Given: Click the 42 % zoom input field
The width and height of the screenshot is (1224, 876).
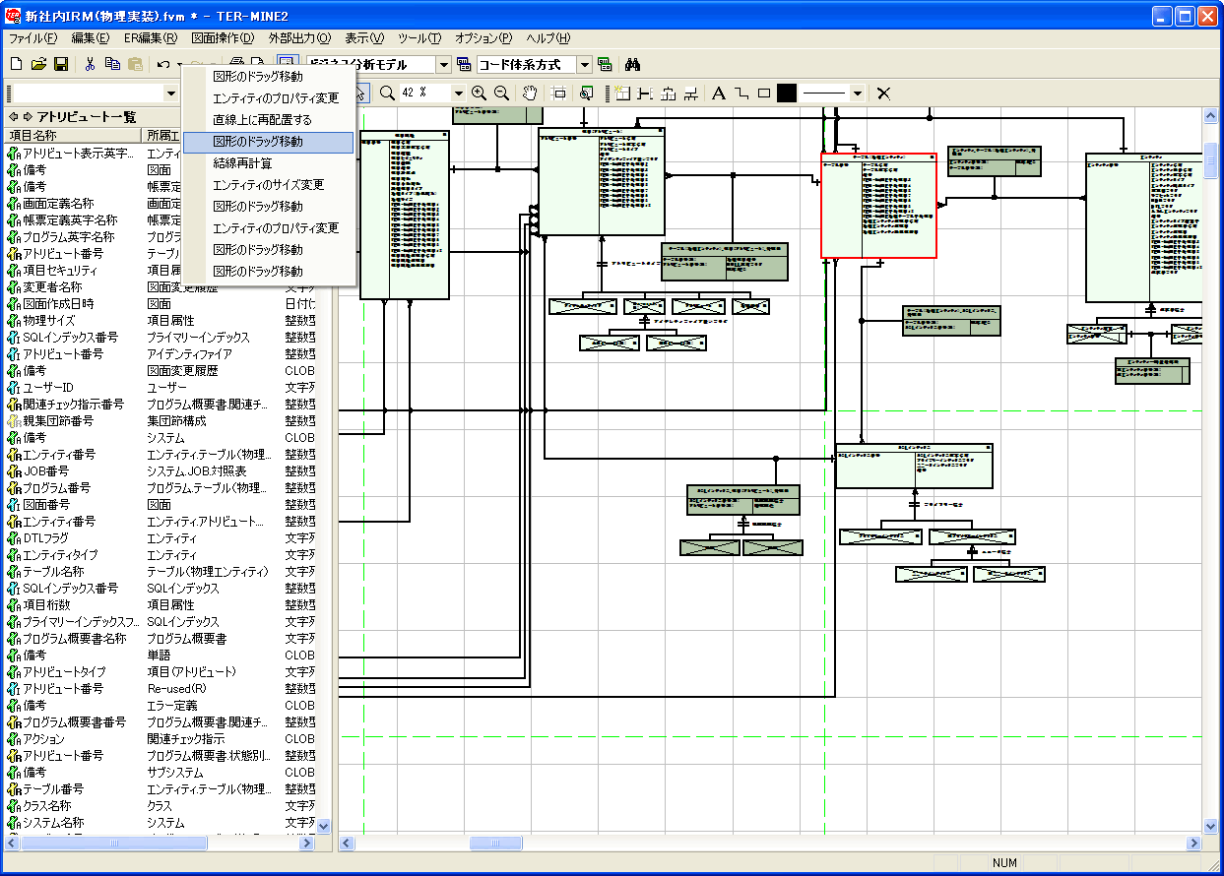Looking at the screenshot, I should coord(424,93).
